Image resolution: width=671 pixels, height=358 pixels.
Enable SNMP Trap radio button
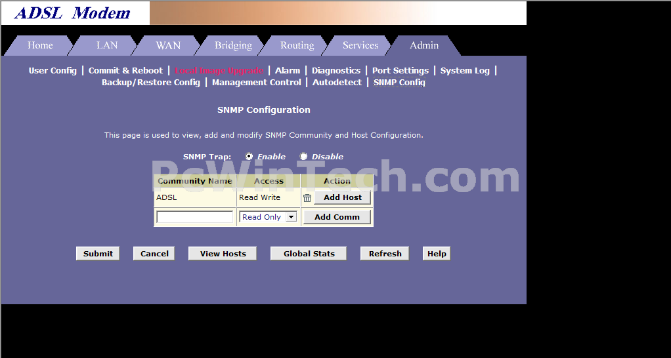click(249, 156)
